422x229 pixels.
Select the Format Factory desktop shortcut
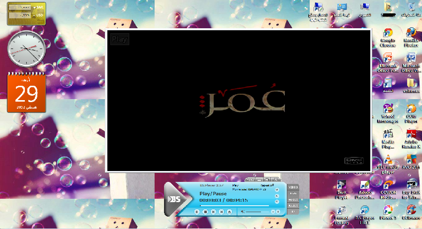(x=341, y=215)
